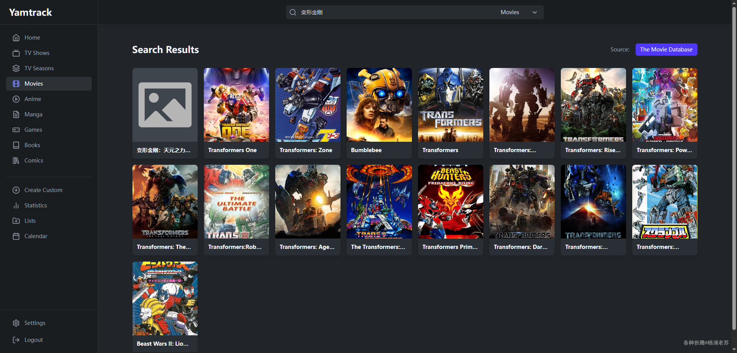Click the Movies film strip icon

coord(16,84)
